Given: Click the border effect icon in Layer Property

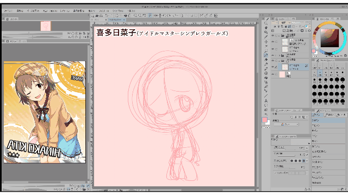Looking at the screenshot, I should [292, 117].
